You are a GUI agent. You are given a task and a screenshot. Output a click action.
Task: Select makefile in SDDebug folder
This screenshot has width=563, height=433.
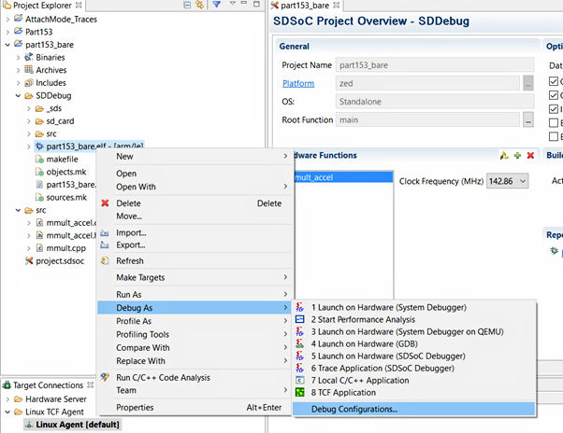tap(62, 159)
